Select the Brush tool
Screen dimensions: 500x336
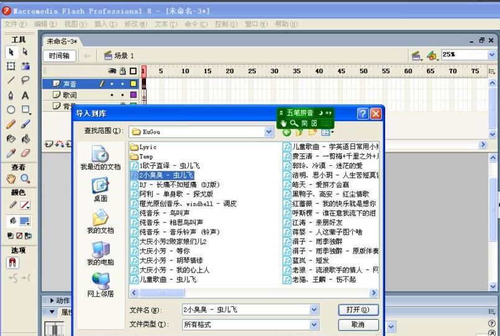tap(25, 124)
